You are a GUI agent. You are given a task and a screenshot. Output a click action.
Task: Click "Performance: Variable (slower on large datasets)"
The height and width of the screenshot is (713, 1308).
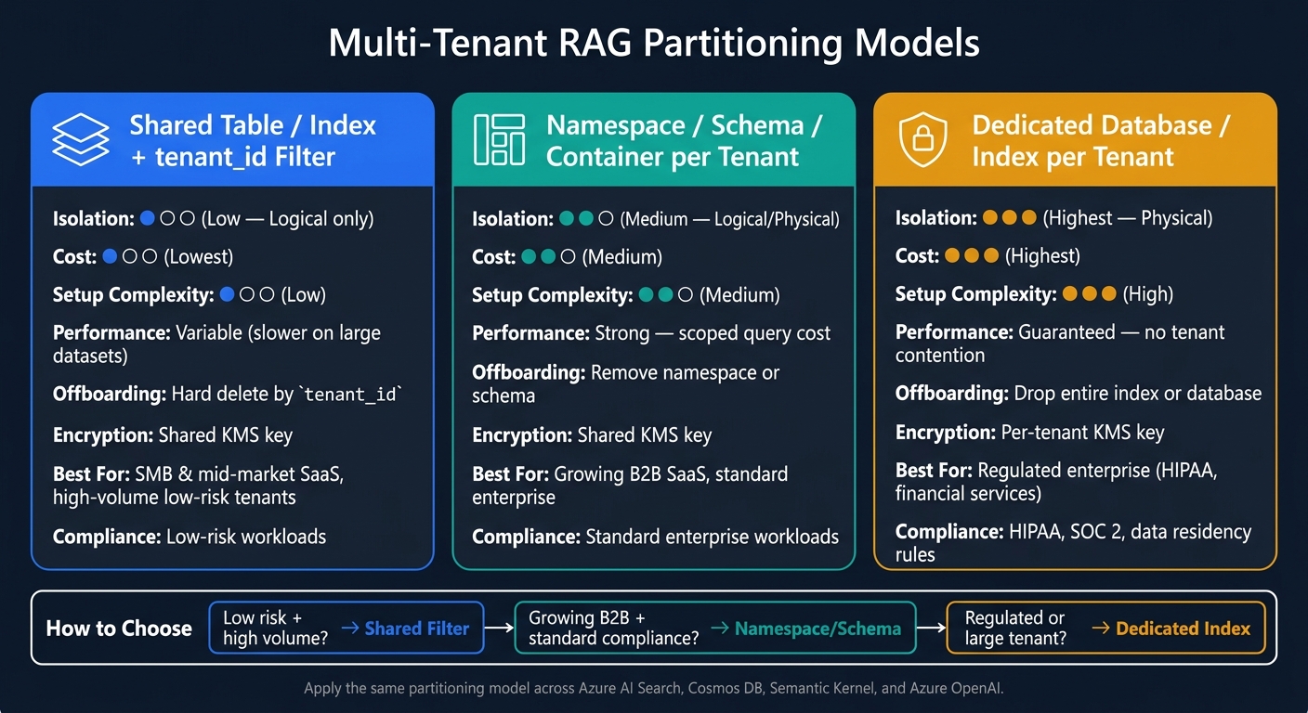click(216, 344)
